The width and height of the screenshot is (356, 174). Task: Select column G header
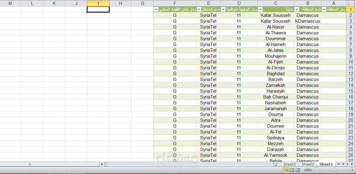pyautogui.click(x=142, y=3)
